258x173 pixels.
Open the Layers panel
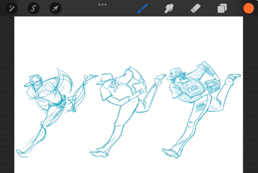[x=222, y=8]
